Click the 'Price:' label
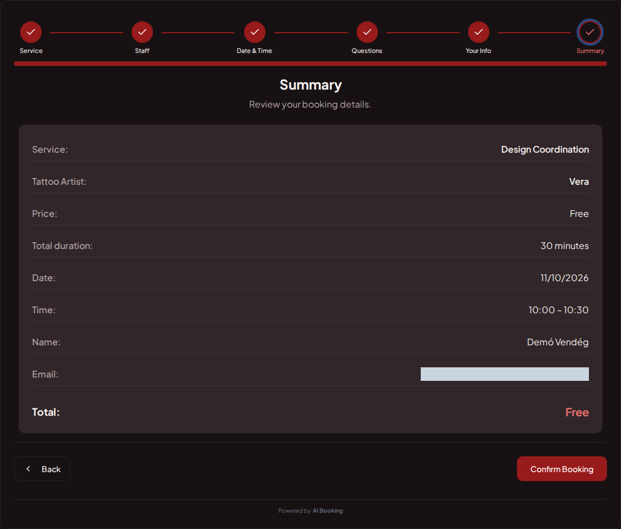The height and width of the screenshot is (529, 621). (44, 214)
